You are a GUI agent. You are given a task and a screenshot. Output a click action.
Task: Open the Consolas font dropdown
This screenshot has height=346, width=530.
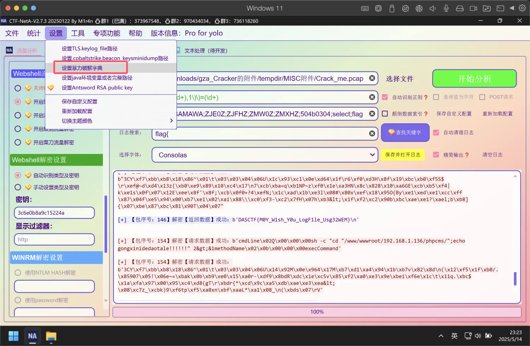(265, 155)
